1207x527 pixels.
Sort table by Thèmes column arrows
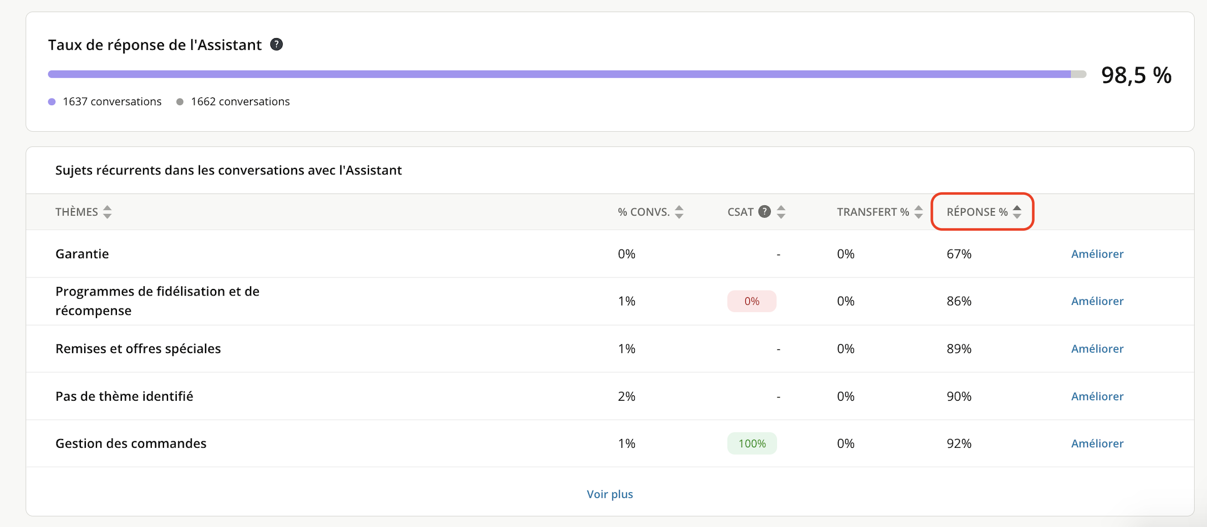[108, 211]
